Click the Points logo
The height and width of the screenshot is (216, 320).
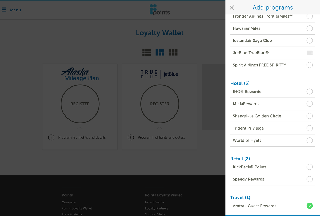tap(159, 10)
